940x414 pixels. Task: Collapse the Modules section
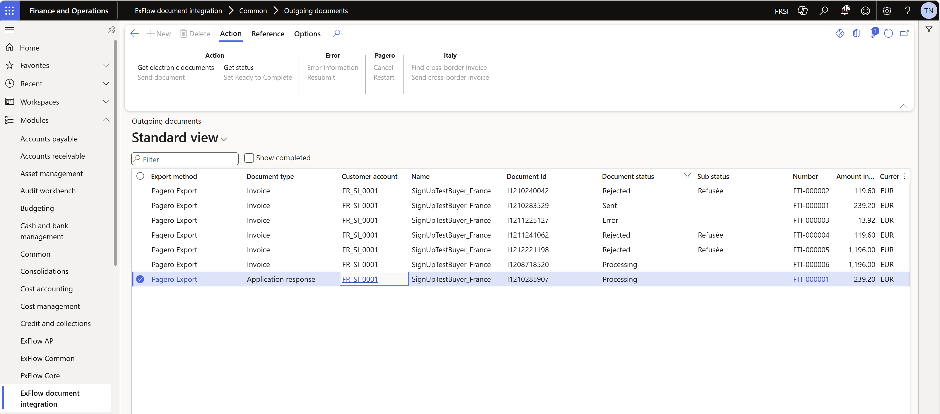[x=106, y=120]
